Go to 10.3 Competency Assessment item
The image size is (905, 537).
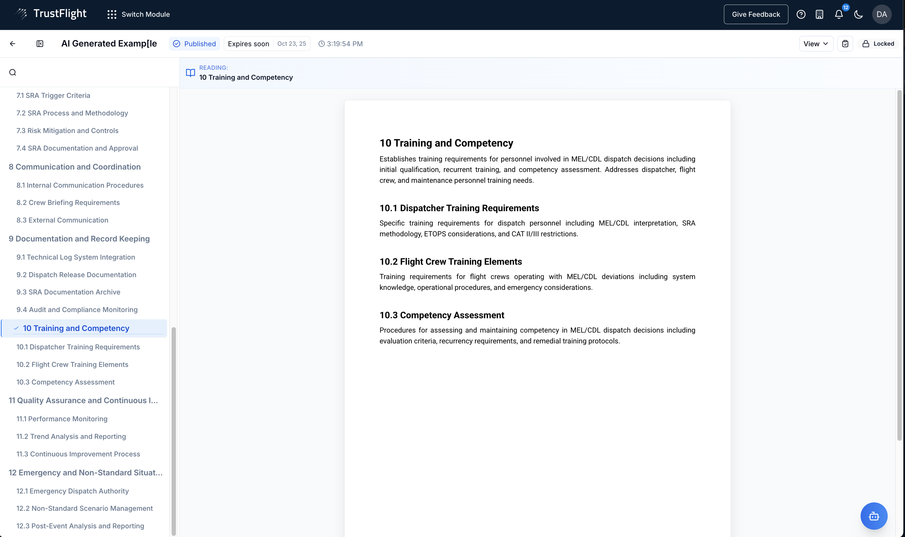[x=65, y=382]
